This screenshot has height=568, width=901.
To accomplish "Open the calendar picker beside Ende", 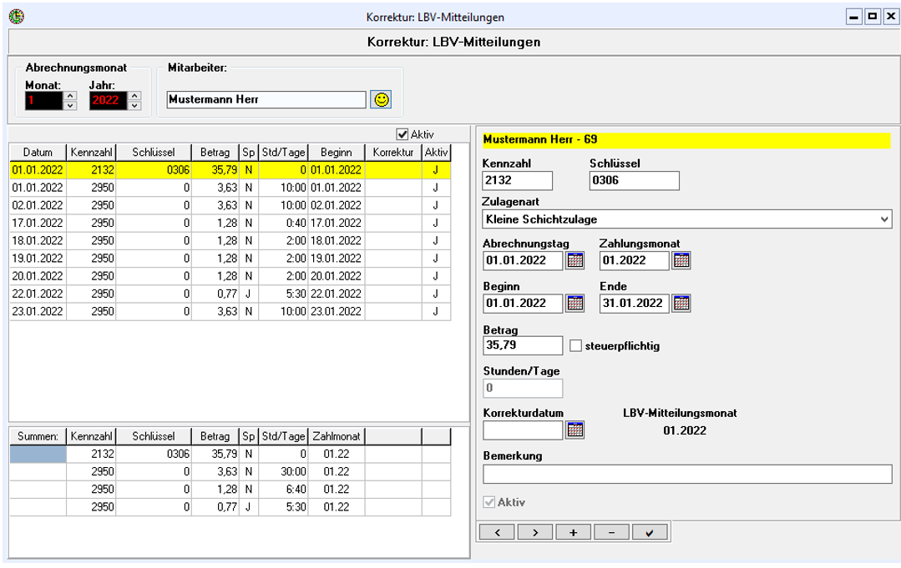I will coord(681,303).
